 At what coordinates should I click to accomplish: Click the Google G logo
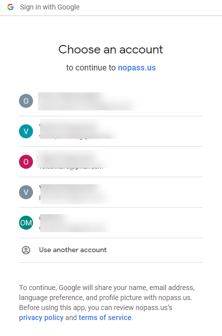coord(10,7)
